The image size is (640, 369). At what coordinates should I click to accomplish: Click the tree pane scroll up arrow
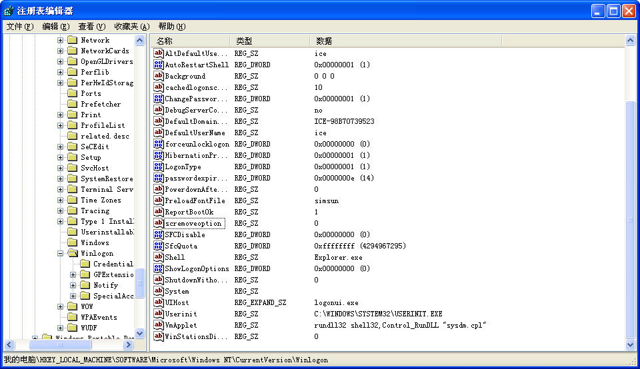pos(139,41)
